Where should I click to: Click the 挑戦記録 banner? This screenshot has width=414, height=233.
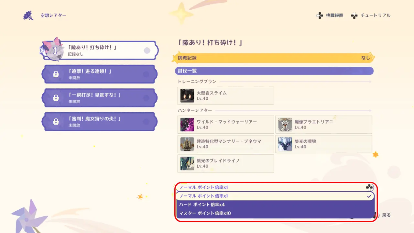click(274, 58)
